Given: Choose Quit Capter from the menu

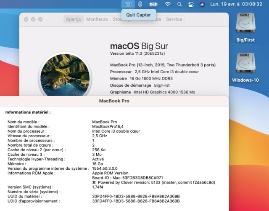Looking at the screenshot, I should tap(139, 15).
